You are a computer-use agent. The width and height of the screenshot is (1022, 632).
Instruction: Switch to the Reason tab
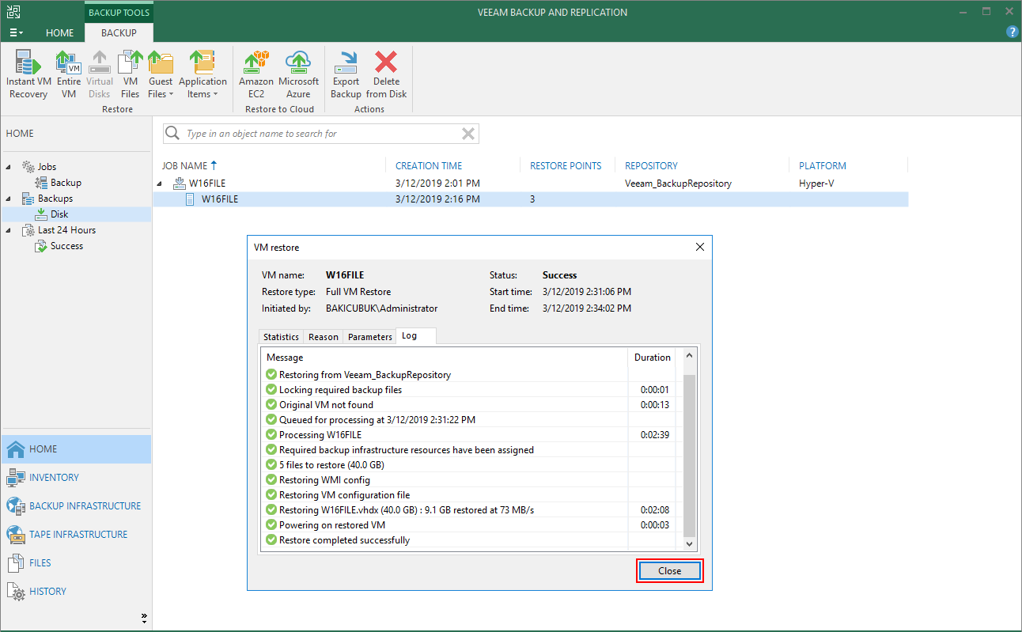point(324,337)
